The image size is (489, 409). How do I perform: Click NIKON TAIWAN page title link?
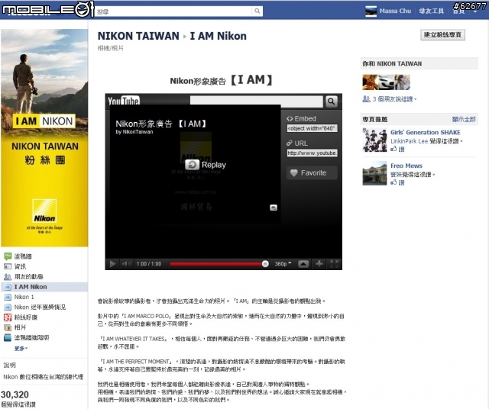tap(138, 36)
